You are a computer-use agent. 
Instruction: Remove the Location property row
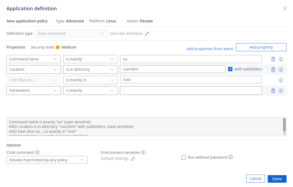coord(273,69)
